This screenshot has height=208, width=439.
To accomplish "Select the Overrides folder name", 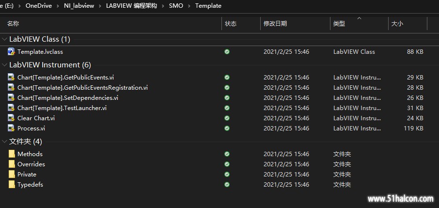I will point(31,164).
